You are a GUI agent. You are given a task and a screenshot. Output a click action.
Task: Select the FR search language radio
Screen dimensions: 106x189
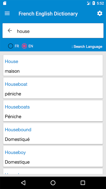pos(11,46)
